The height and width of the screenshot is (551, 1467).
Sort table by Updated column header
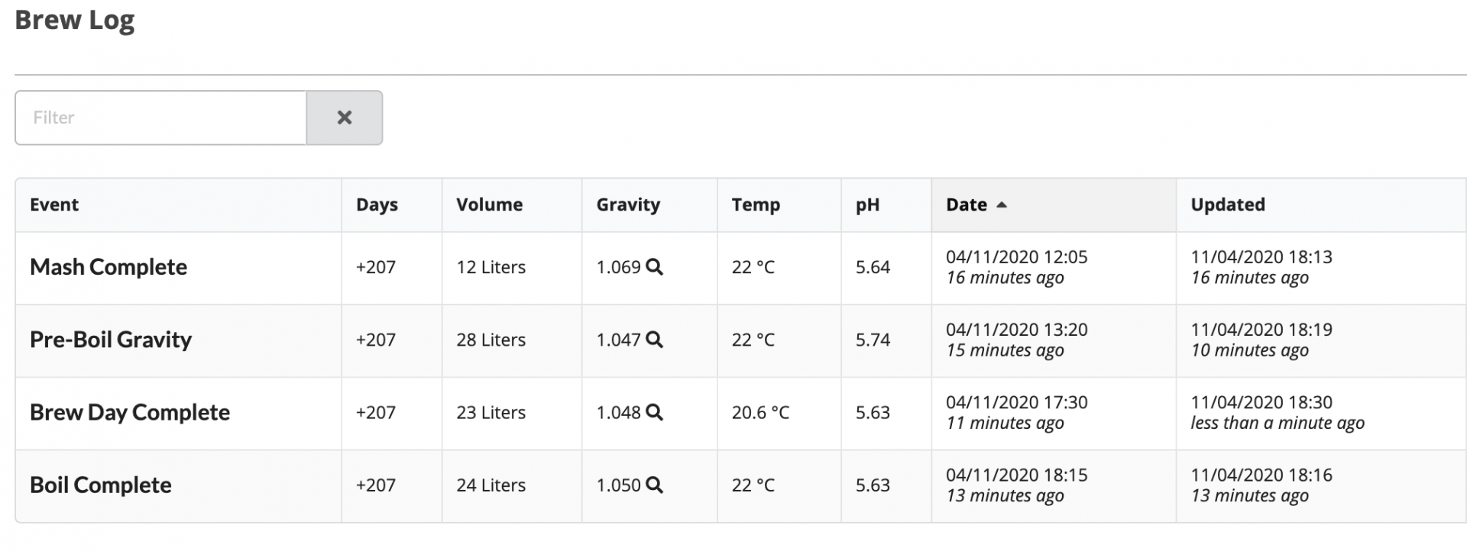pos(1228,205)
